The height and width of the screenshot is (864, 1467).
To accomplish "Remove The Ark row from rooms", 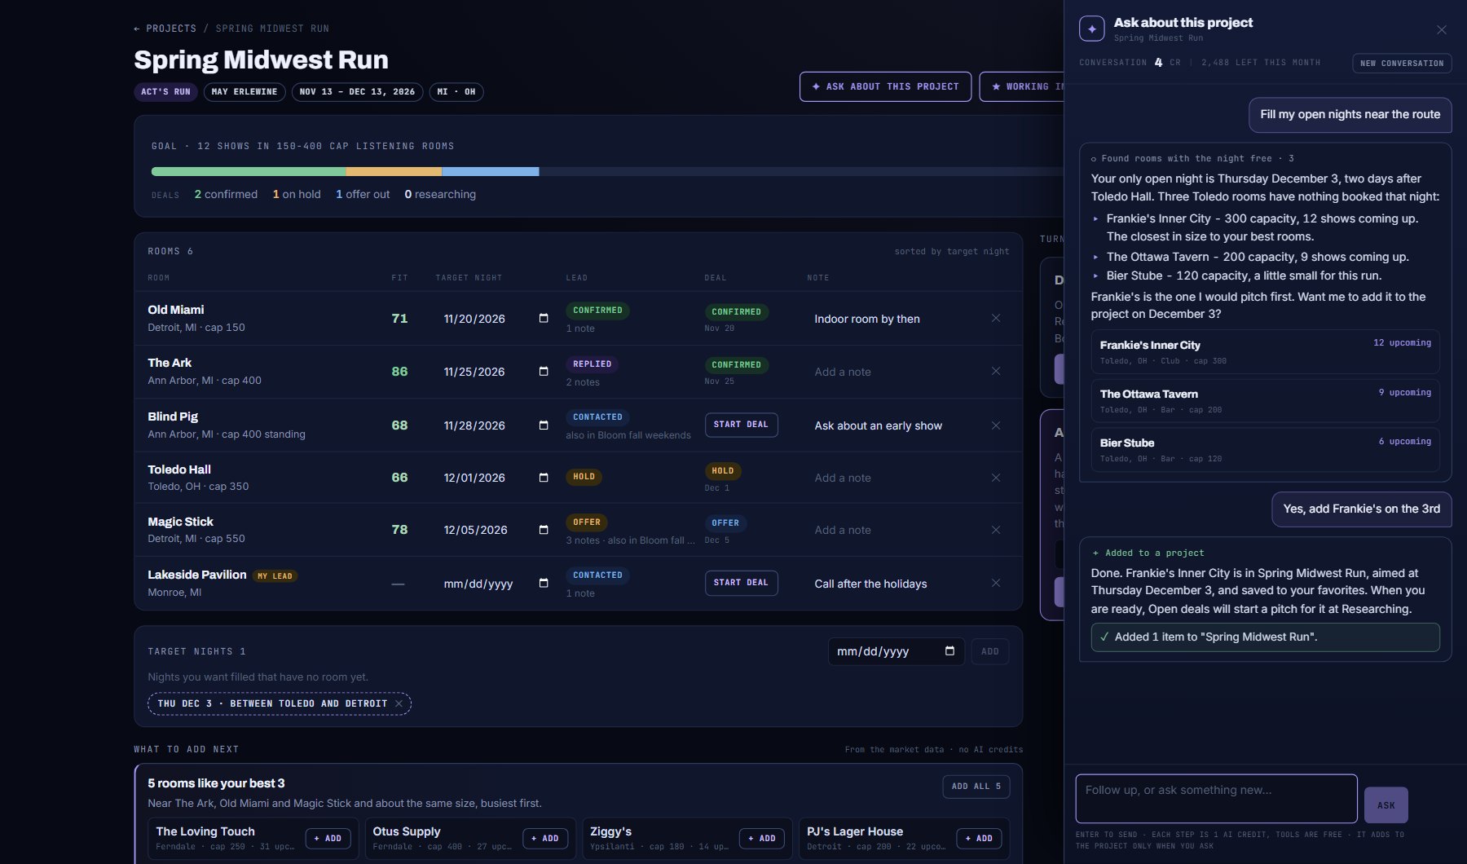I will (x=996, y=371).
